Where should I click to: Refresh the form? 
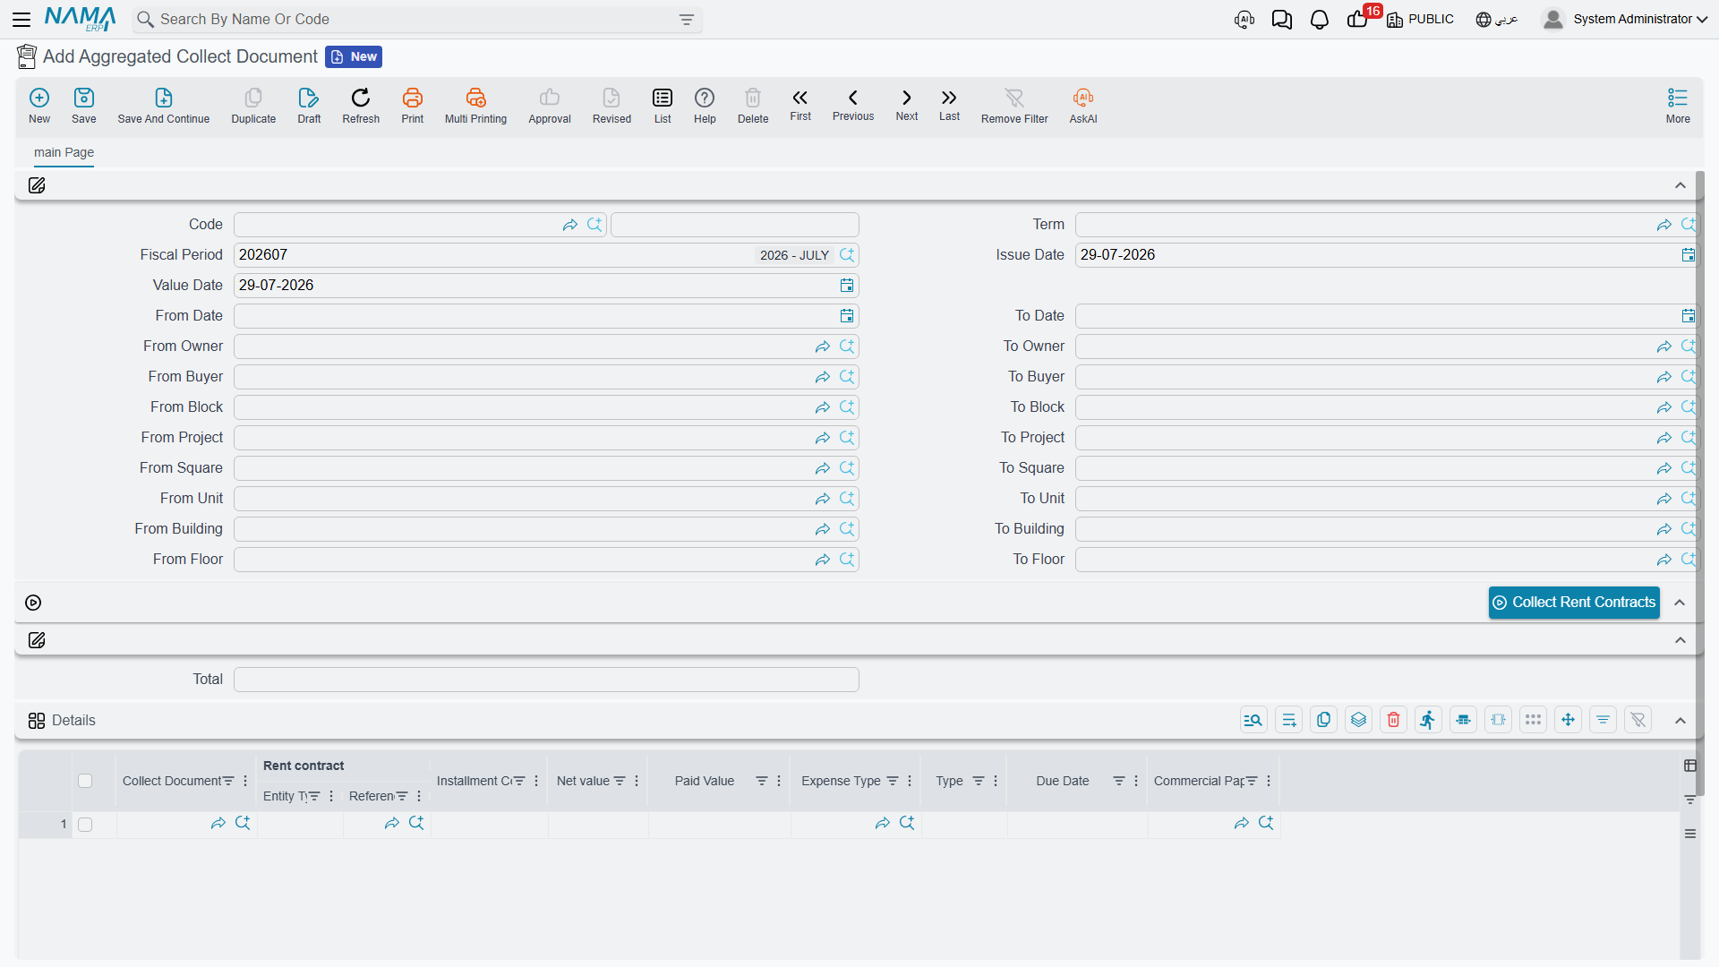(361, 106)
